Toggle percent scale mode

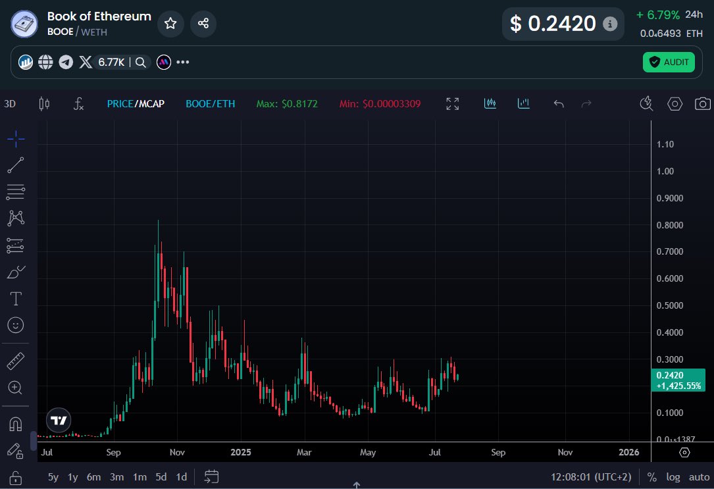pos(652,476)
